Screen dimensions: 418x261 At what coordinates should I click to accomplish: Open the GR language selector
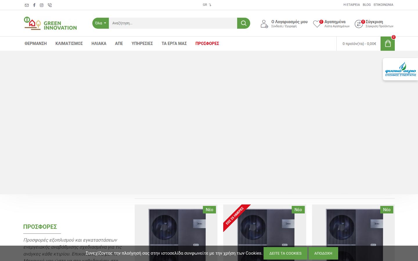point(207,5)
